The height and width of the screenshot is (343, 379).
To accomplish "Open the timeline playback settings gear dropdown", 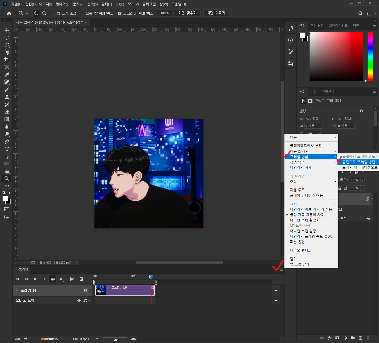I will pos(61,279).
